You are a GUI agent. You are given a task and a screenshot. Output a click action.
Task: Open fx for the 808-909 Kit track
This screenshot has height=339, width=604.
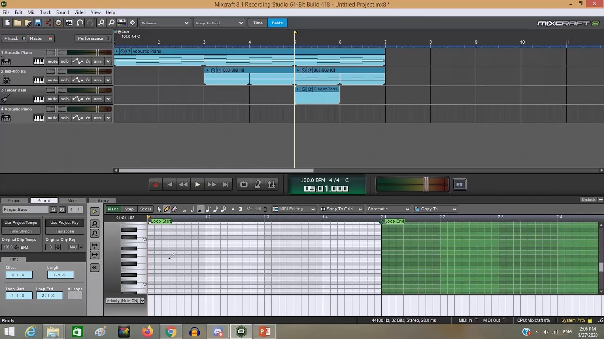(88, 80)
